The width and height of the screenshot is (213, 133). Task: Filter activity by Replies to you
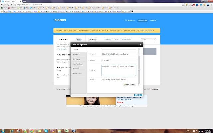[x=126, y=39]
